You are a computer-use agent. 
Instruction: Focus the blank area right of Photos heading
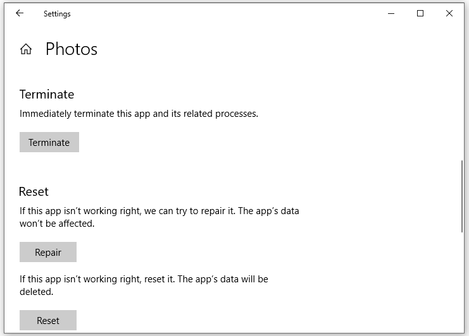tap(269, 49)
